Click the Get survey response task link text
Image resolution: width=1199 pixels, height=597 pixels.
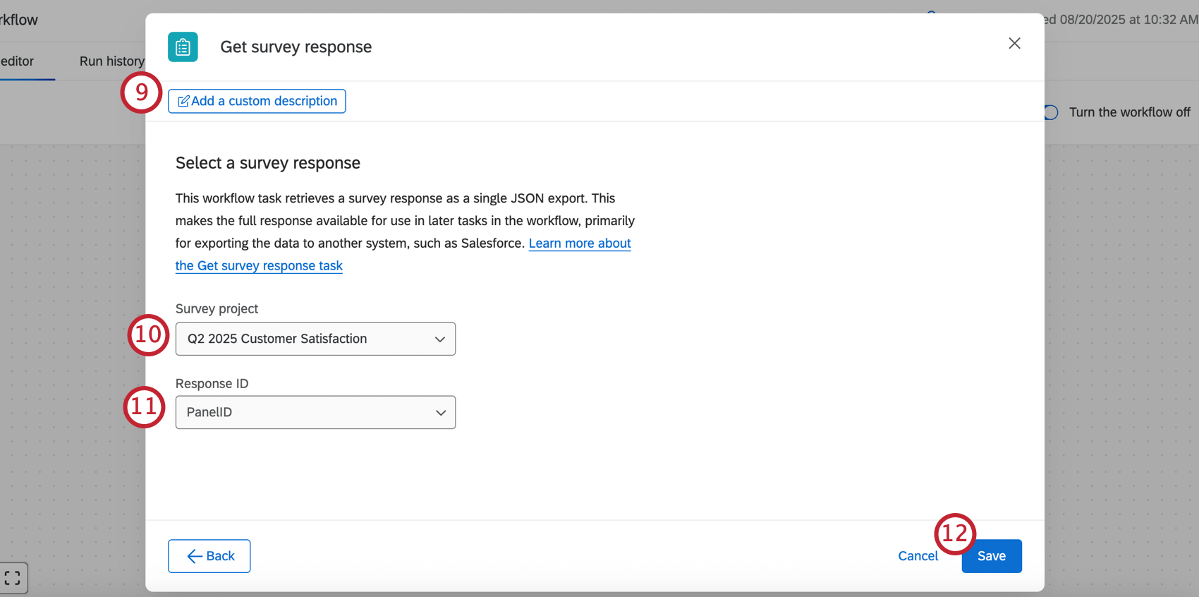click(x=259, y=266)
